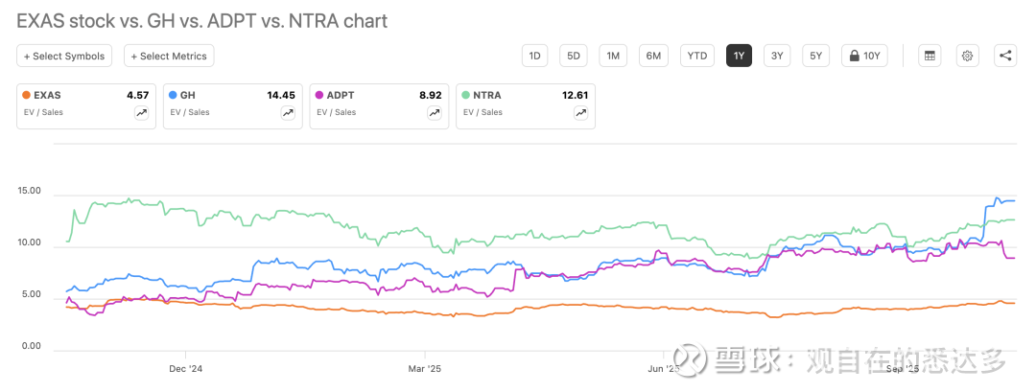
Task: Switch to the 1D time range
Action: [x=535, y=56]
